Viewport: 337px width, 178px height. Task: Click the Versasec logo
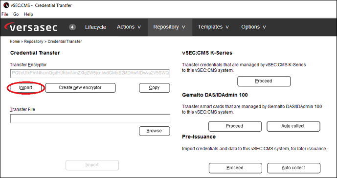[31, 27]
